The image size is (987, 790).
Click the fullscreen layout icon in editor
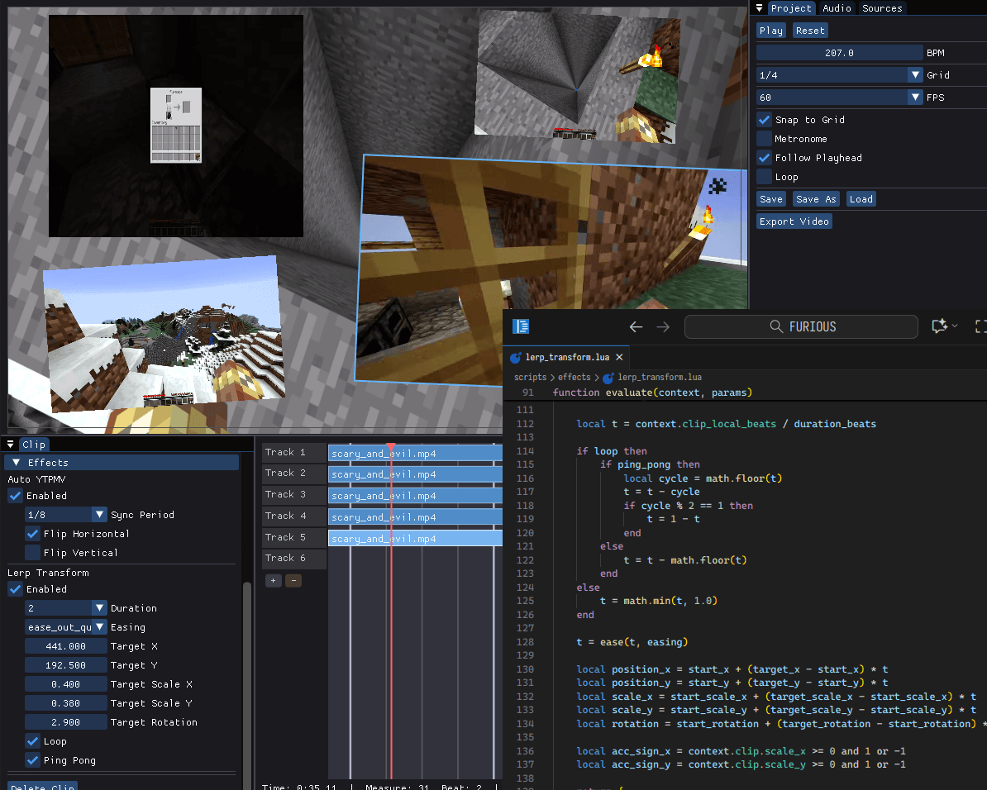[980, 326]
